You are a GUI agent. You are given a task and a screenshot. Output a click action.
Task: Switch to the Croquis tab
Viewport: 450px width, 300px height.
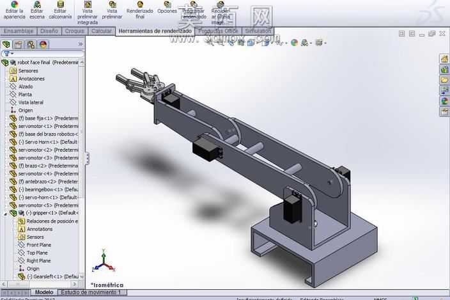click(x=75, y=31)
